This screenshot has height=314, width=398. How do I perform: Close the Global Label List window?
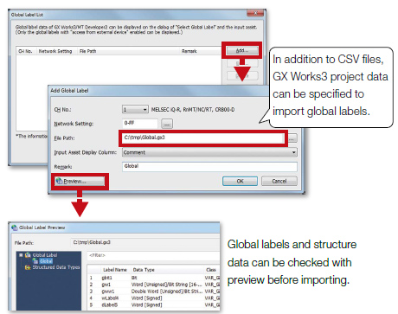coord(255,13)
